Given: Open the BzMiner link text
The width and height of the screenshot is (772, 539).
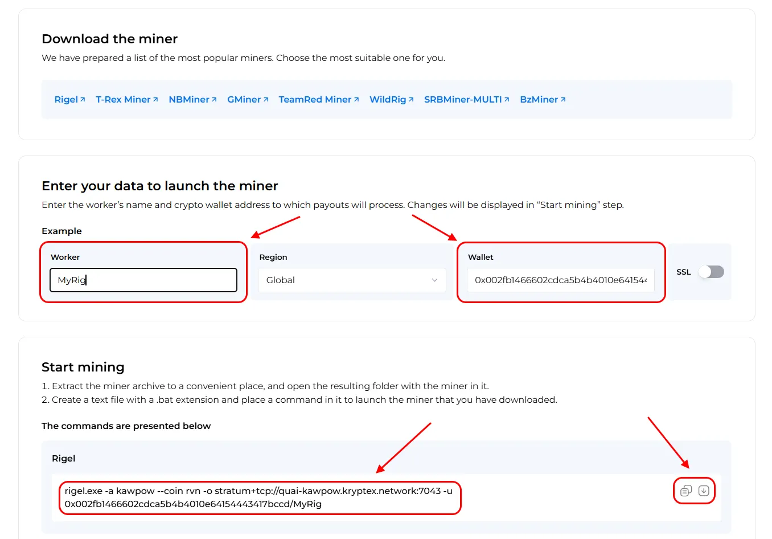Looking at the screenshot, I should tap(539, 100).
